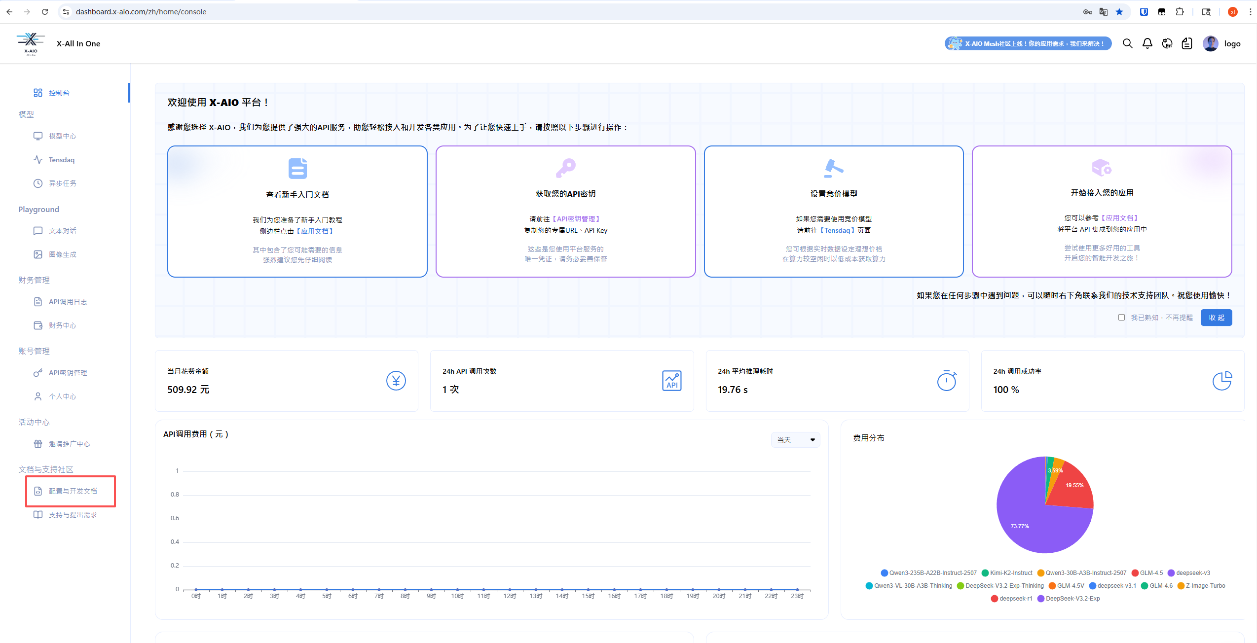
Task: Open 模型中心 in the sidebar
Action: (62, 136)
